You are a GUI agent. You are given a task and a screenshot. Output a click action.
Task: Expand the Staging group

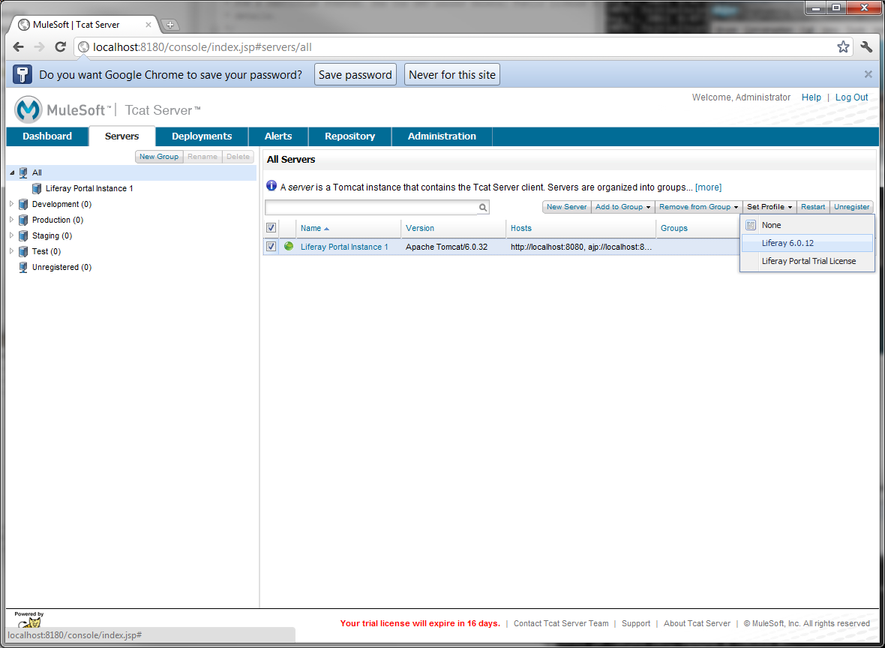point(13,236)
